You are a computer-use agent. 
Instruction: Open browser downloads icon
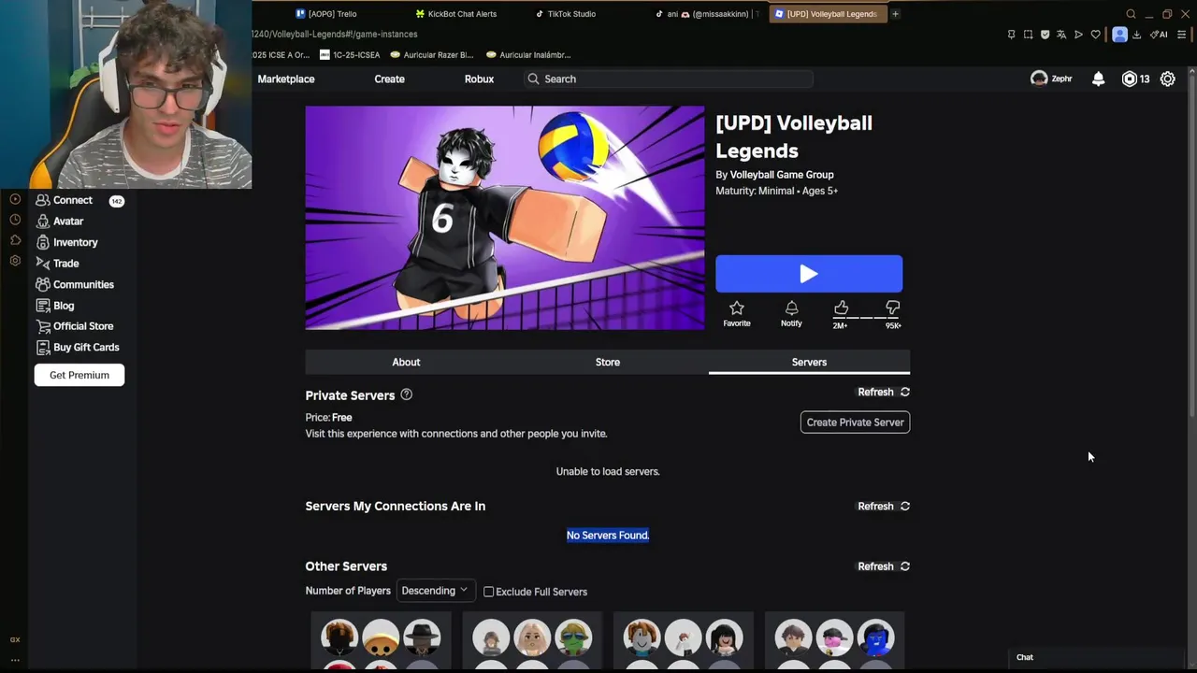pyautogui.click(x=1136, y=35)
